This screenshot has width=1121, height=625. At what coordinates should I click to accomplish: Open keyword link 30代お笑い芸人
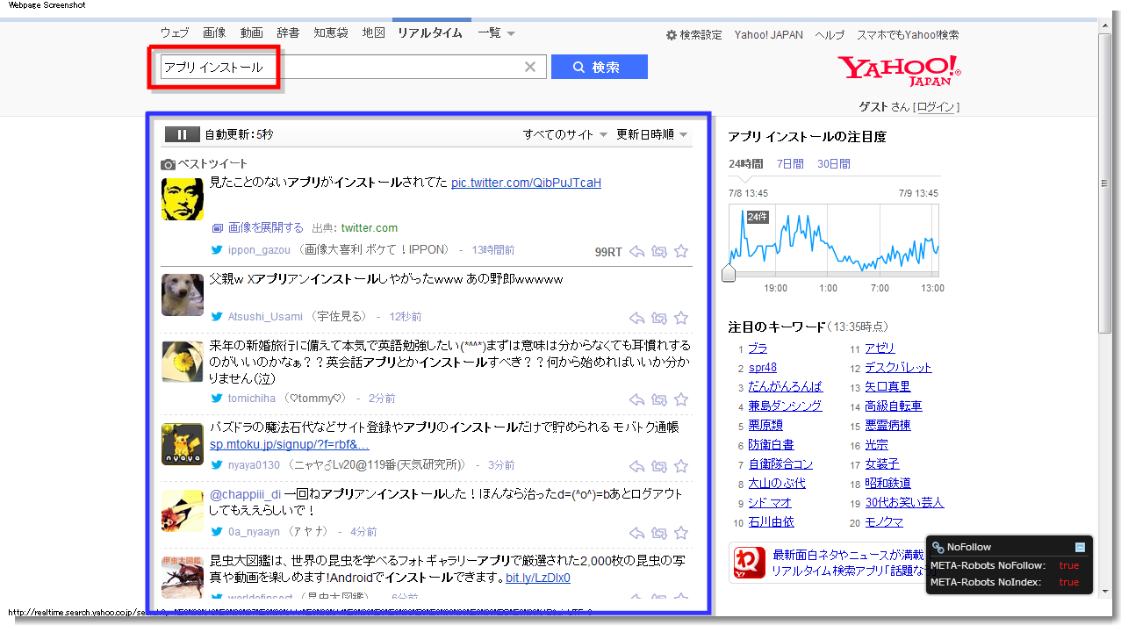(904, 502)
